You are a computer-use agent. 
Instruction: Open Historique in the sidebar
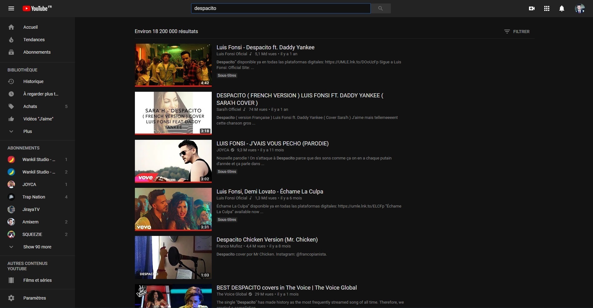[33, 81]
